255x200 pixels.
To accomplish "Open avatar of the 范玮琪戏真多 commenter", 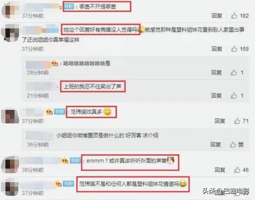I will click(x=10, y=116).
